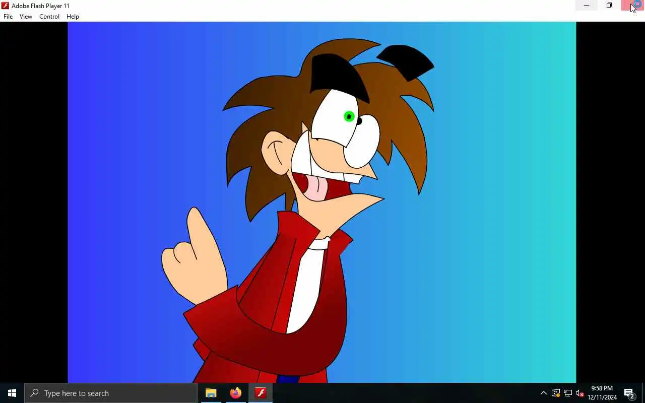Click the Flash Player taskbar icon
Image resolution: width=645 pixels, height=403 pixels.
[x=261, y=393]
